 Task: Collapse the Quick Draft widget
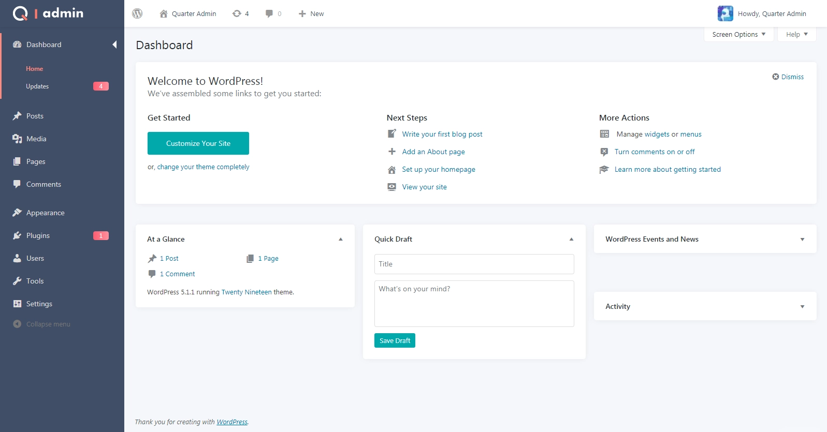(x=571, y=239)
